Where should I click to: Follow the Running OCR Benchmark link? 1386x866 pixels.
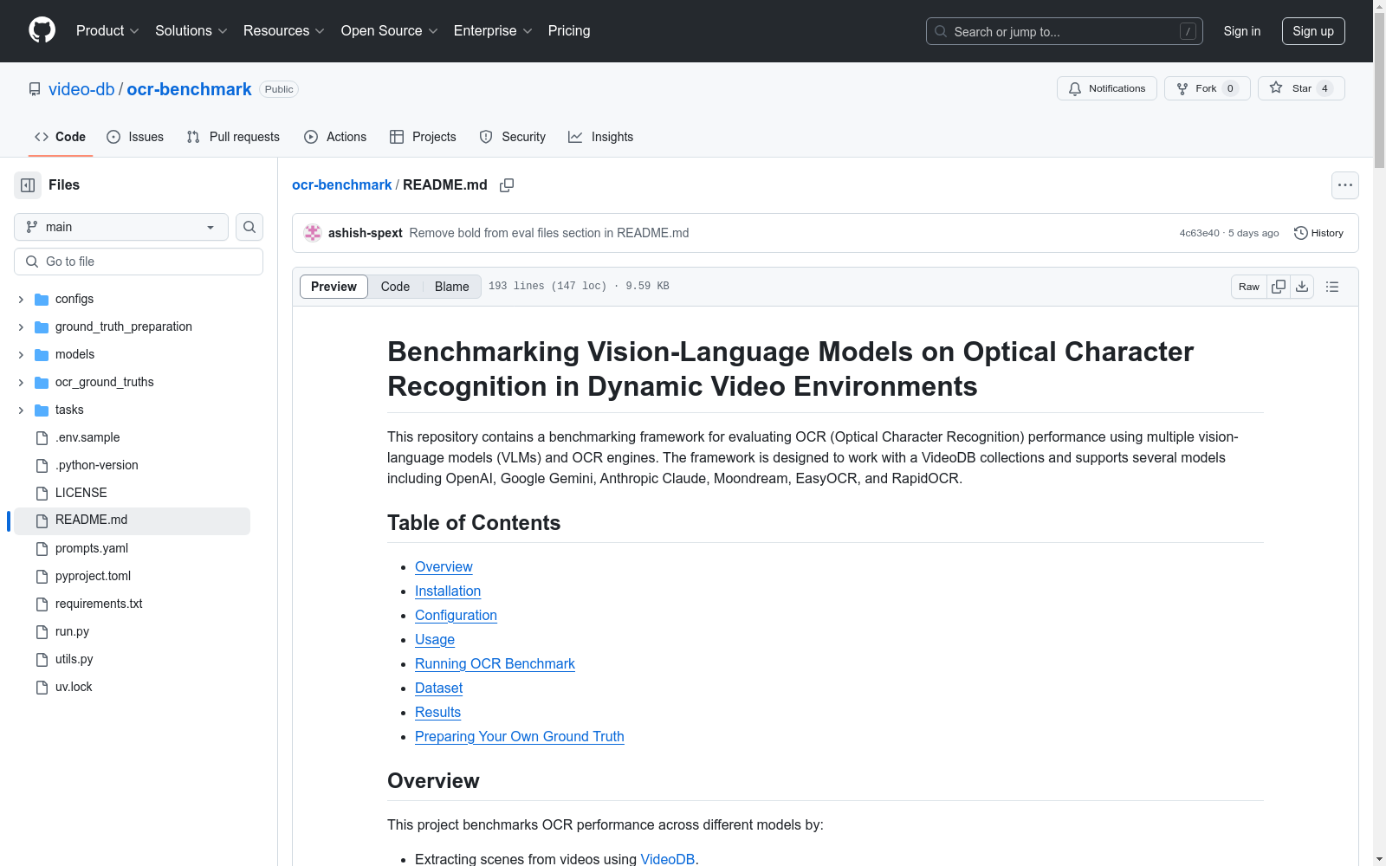[495, 663]
